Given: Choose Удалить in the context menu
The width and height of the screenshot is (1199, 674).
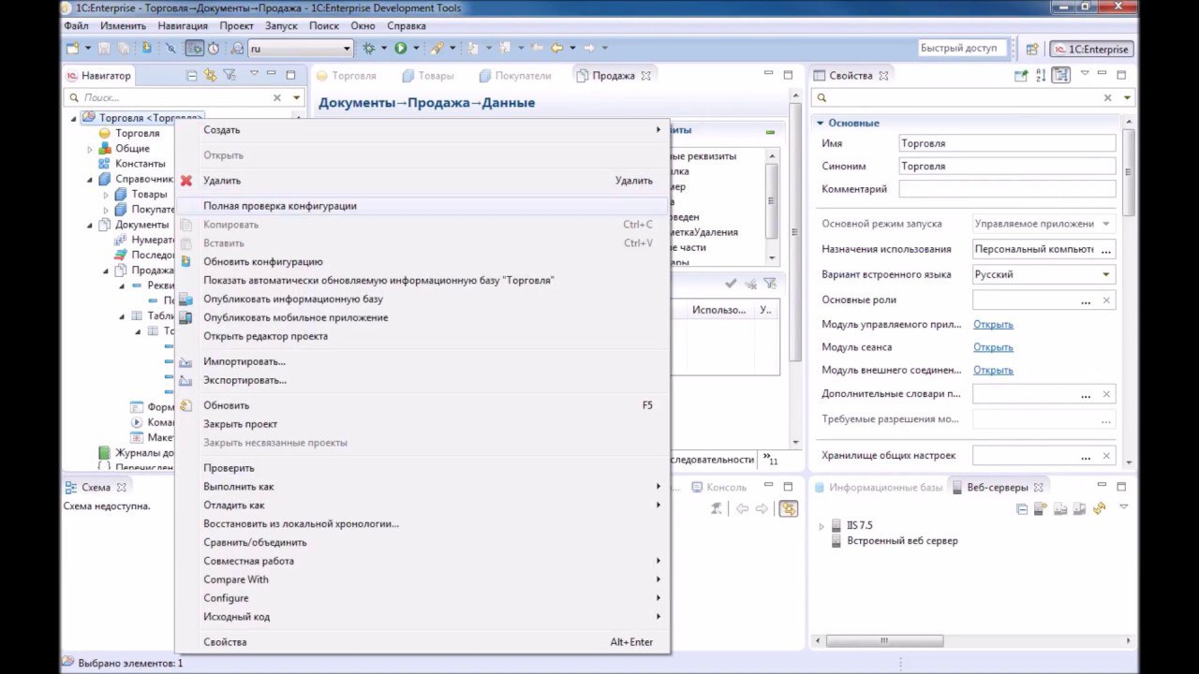Looking at the screenshot, I should [422, 181].
